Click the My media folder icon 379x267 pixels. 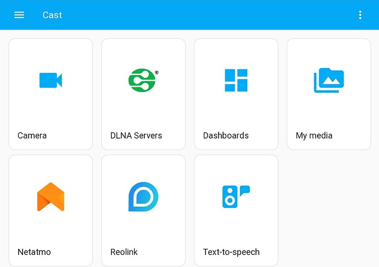[328, 80]
